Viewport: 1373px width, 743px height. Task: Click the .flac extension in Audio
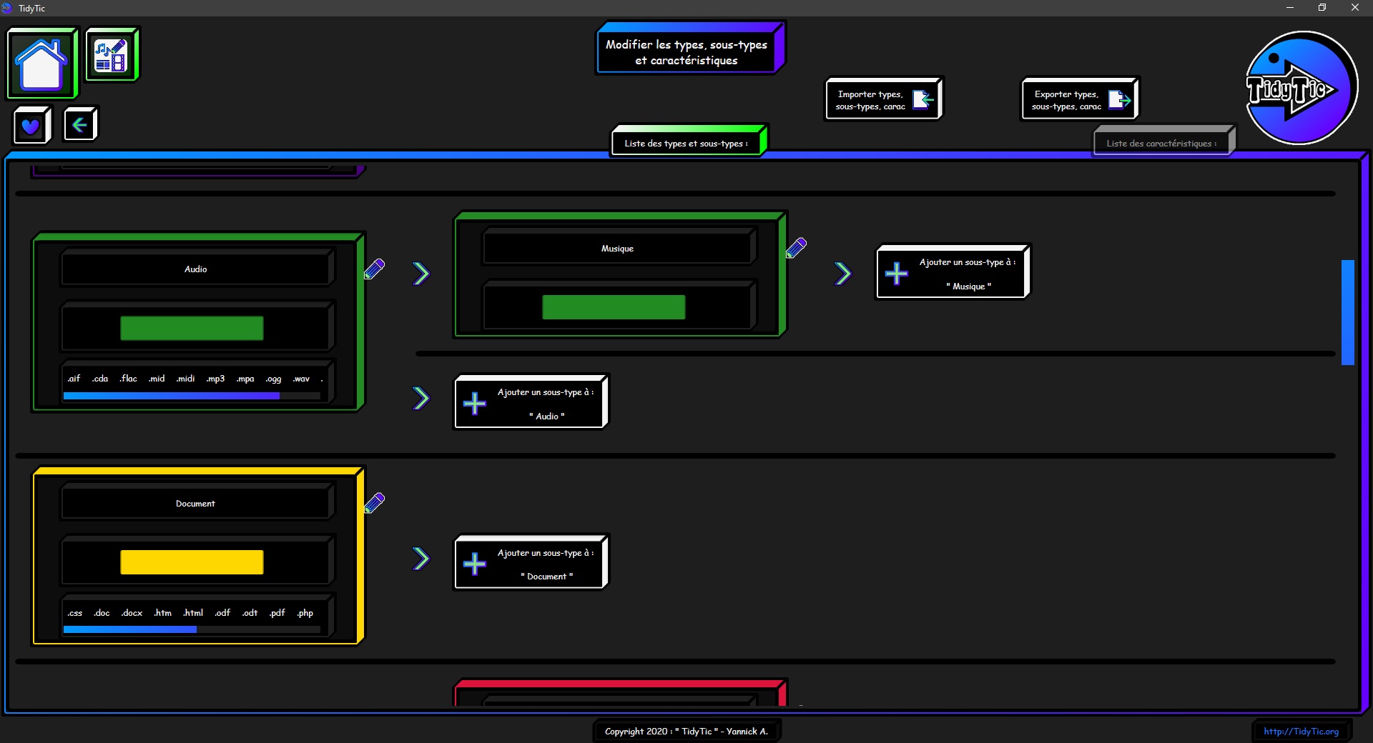click(x=128, y=379)
